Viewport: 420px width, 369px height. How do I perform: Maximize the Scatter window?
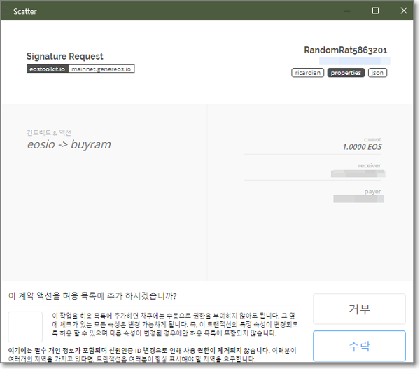click(375, 11)
